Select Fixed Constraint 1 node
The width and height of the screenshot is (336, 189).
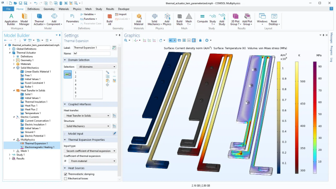(35, 83)
